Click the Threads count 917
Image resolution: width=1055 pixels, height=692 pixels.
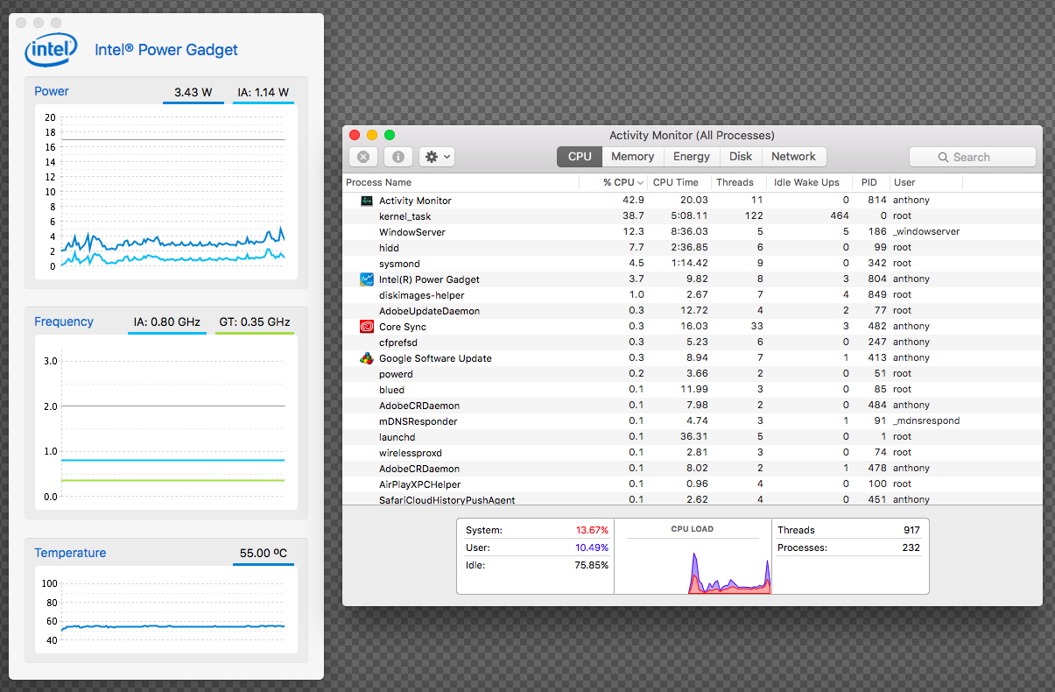[911, 531]
